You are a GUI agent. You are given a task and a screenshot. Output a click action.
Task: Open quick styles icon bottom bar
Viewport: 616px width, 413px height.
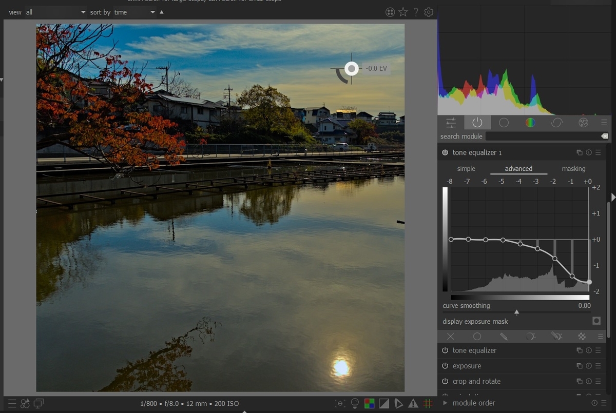[25, 404]
